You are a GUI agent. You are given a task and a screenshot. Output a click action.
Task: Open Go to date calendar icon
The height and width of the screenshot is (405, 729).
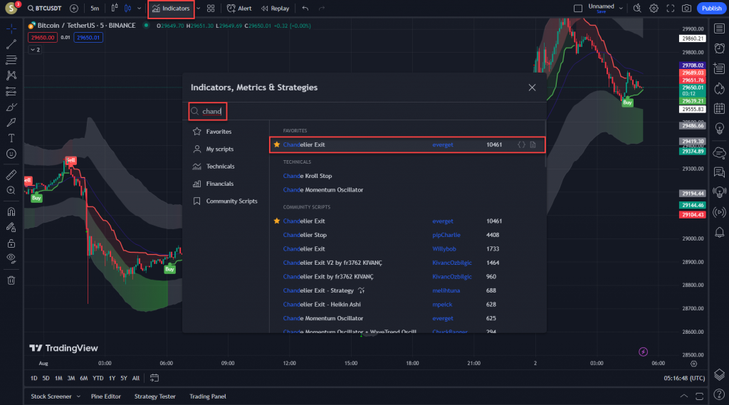click(x=154, y=378)
